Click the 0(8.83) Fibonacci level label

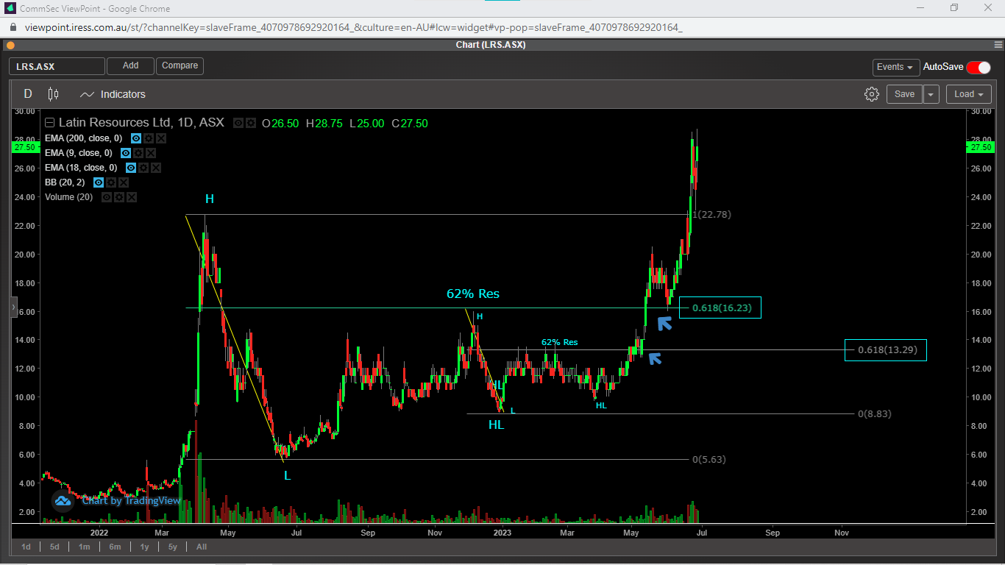pos(875,414)
